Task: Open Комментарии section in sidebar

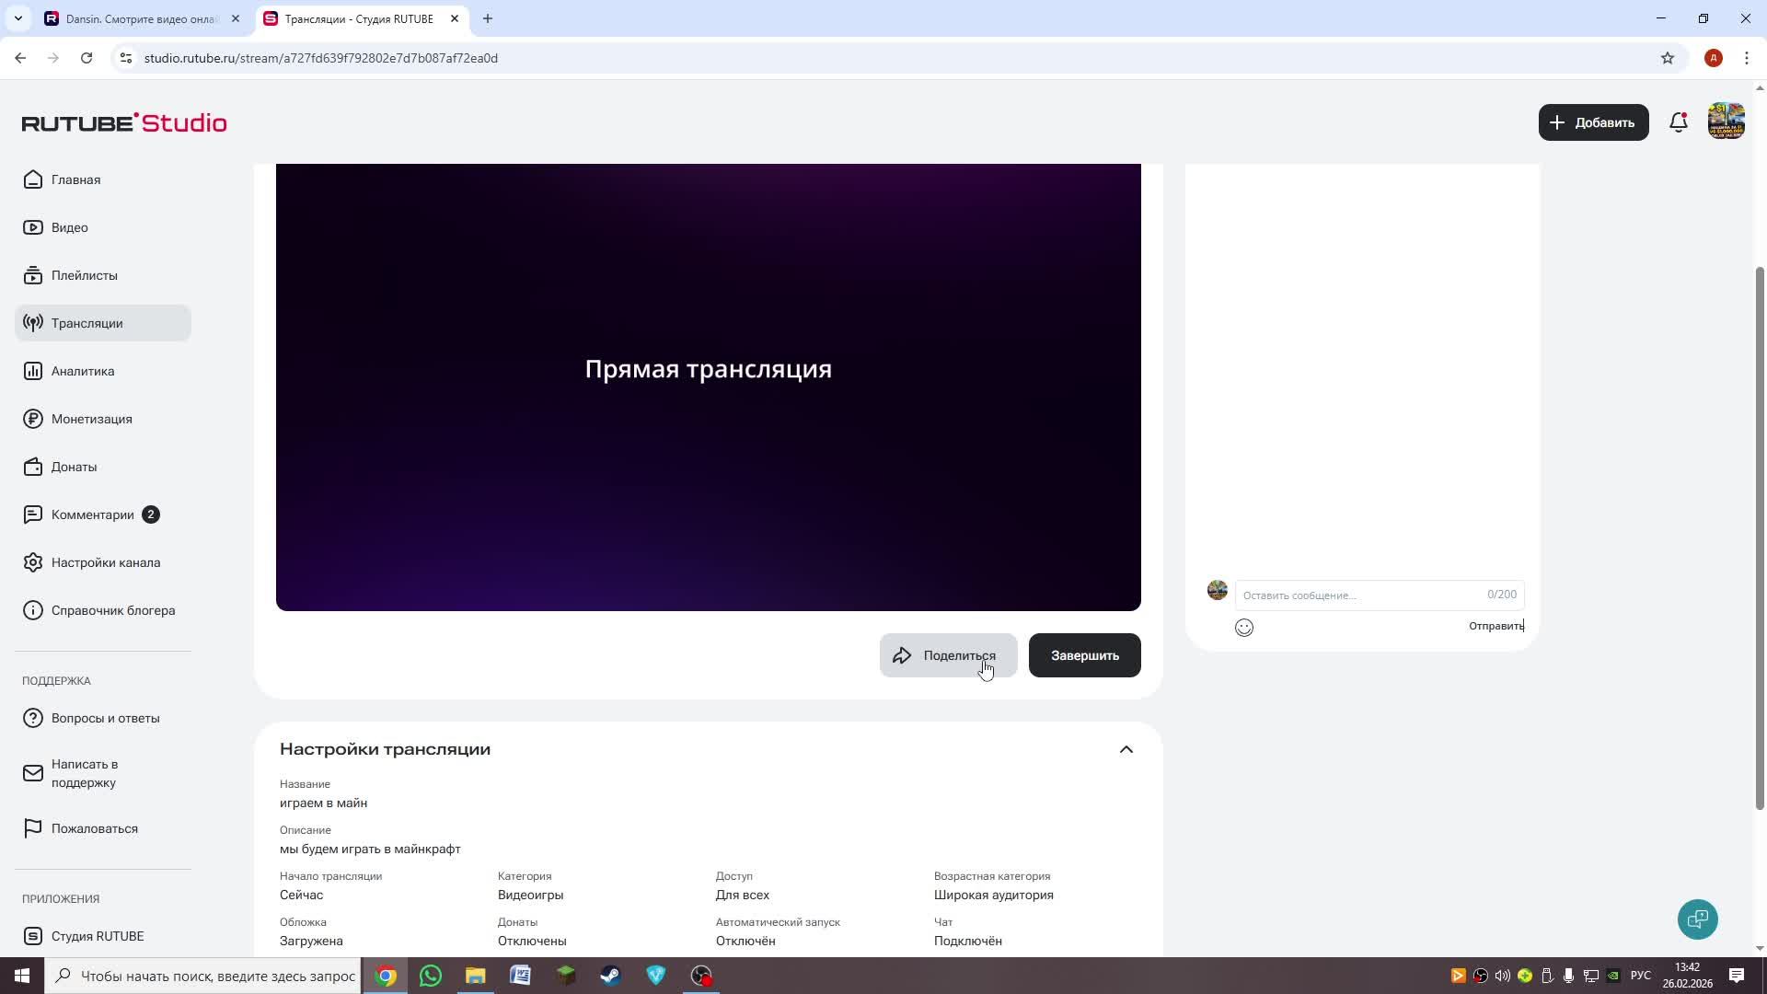Action: click(x=92, y=514)
